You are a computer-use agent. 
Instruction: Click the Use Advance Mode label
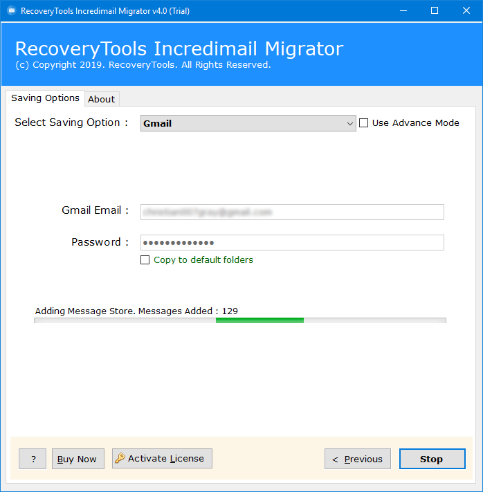pos(415,122)
